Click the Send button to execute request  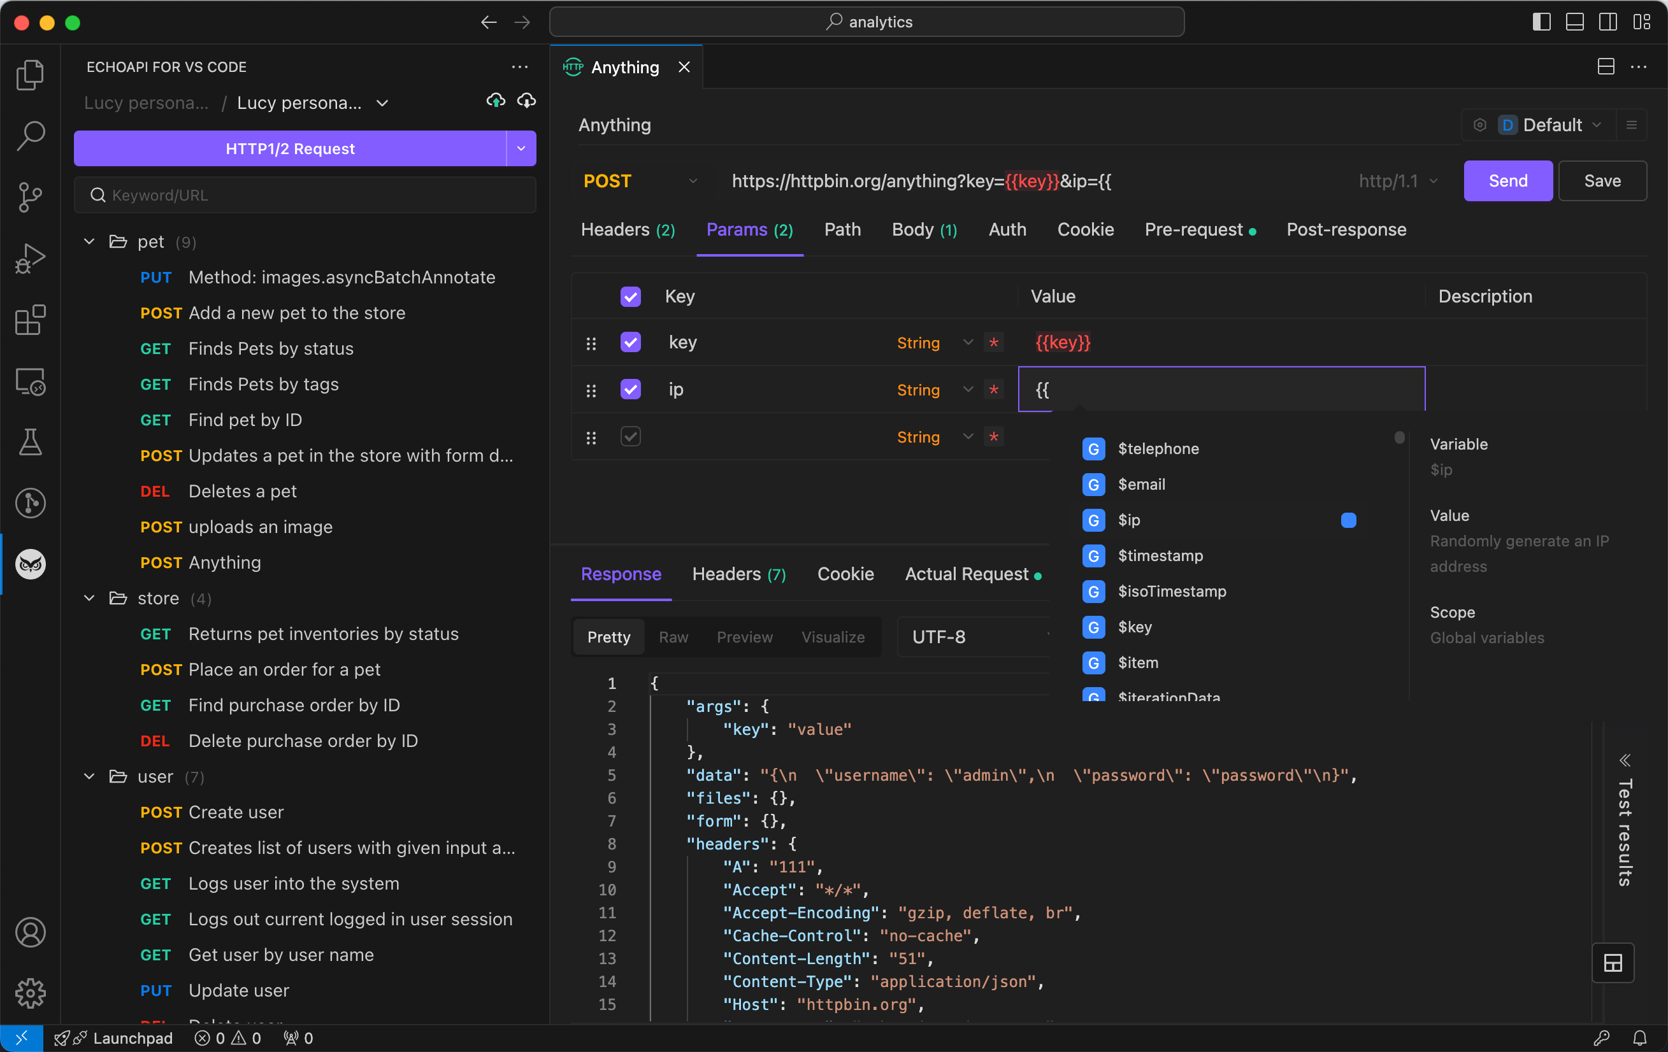1508,181
